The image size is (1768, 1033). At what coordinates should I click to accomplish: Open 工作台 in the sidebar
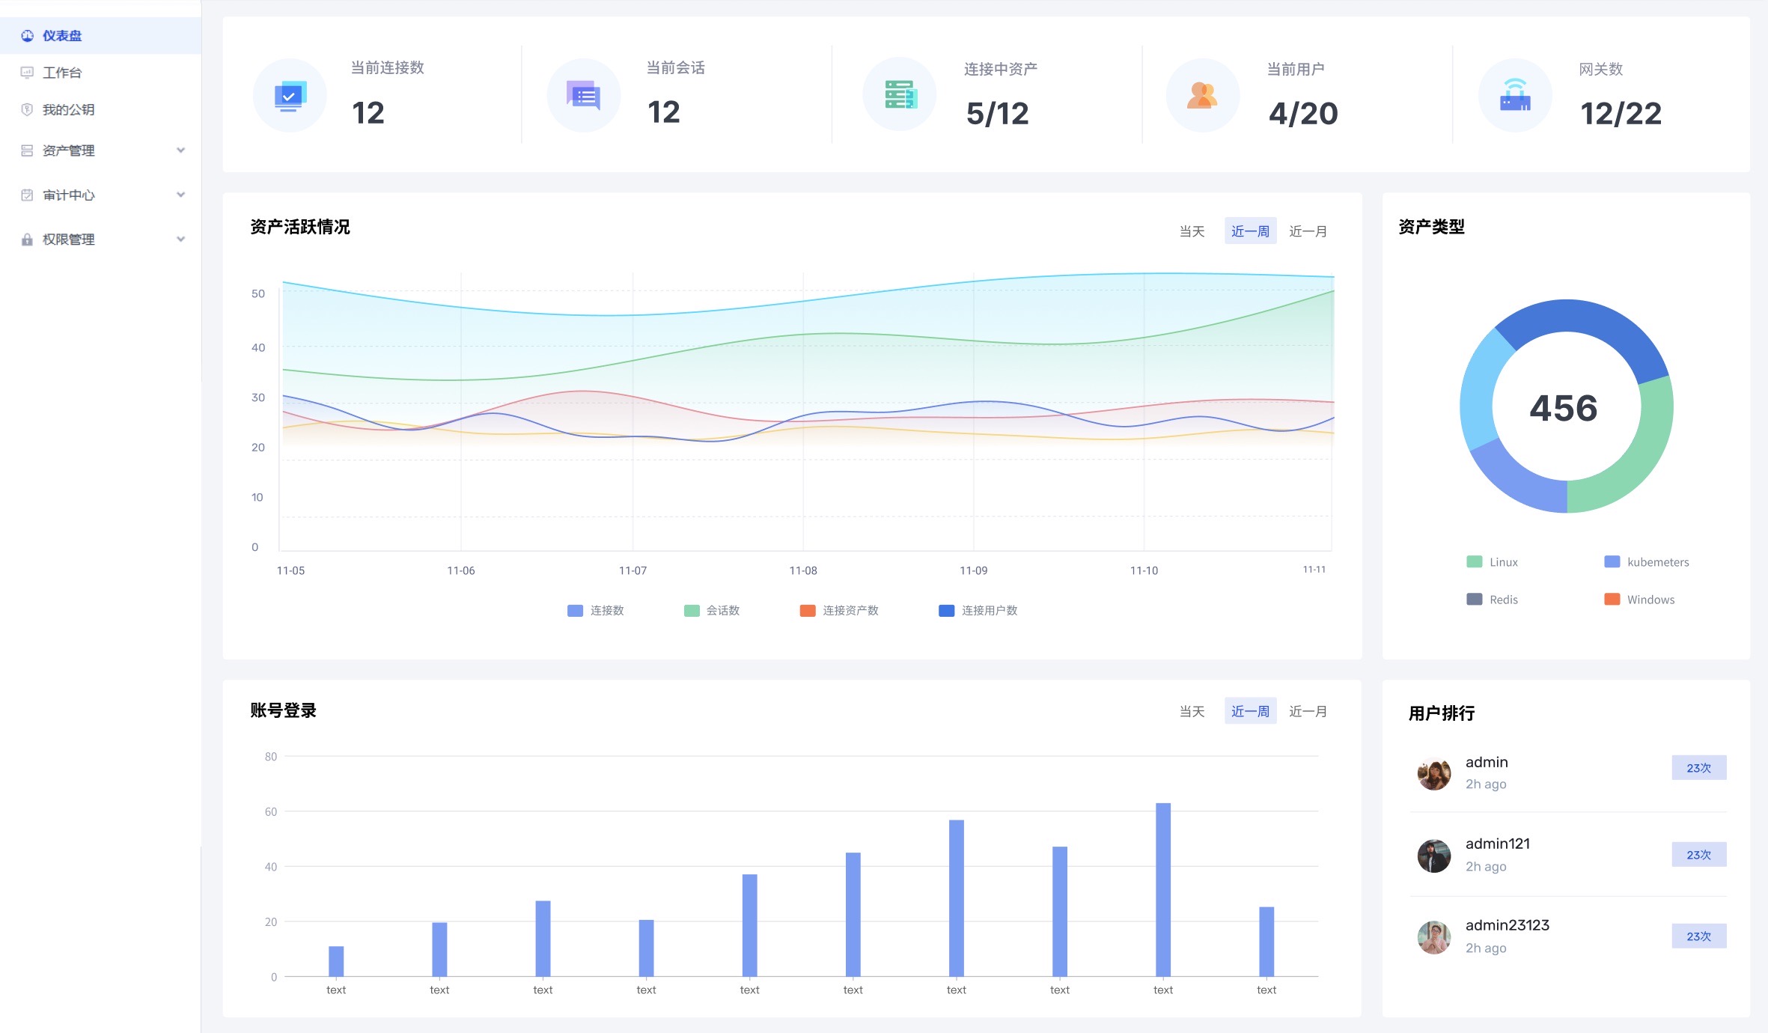(61, 73)
